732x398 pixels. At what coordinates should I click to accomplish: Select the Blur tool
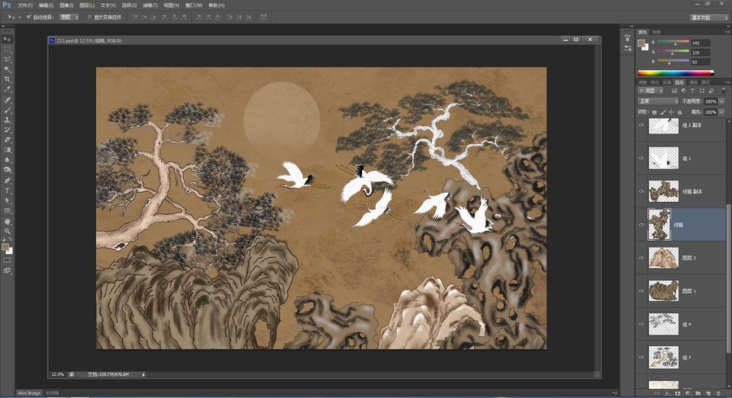pos(7,160)
